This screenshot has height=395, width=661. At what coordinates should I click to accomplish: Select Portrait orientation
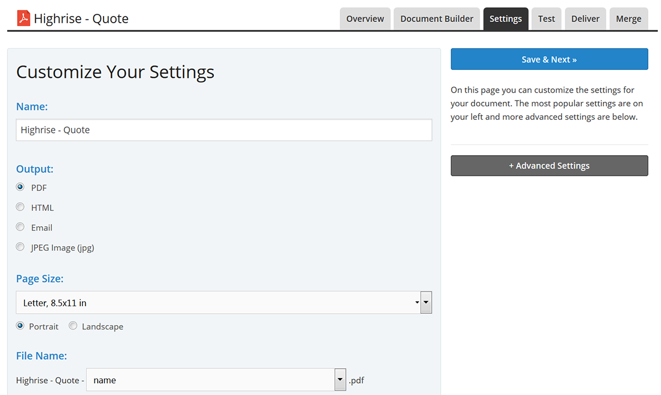(20, 326)
